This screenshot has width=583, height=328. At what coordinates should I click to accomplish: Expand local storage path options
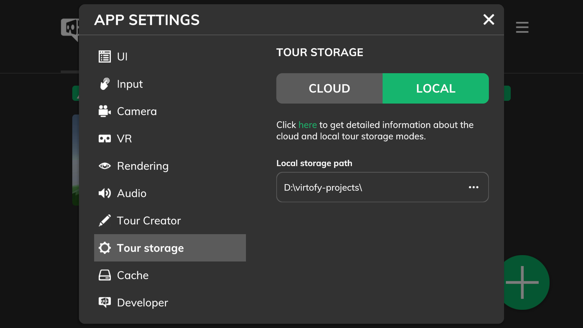(473, 187)
